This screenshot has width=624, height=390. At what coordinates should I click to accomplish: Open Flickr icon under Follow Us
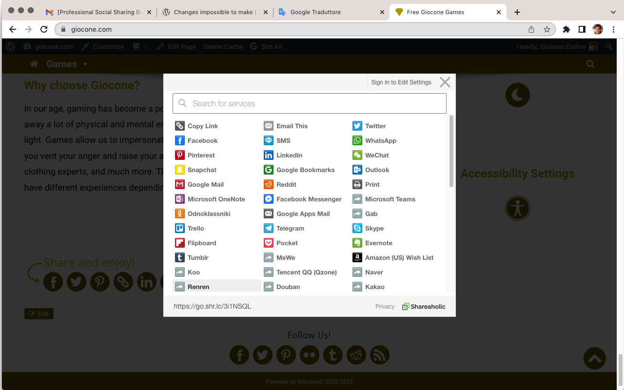tap(310, 355)
